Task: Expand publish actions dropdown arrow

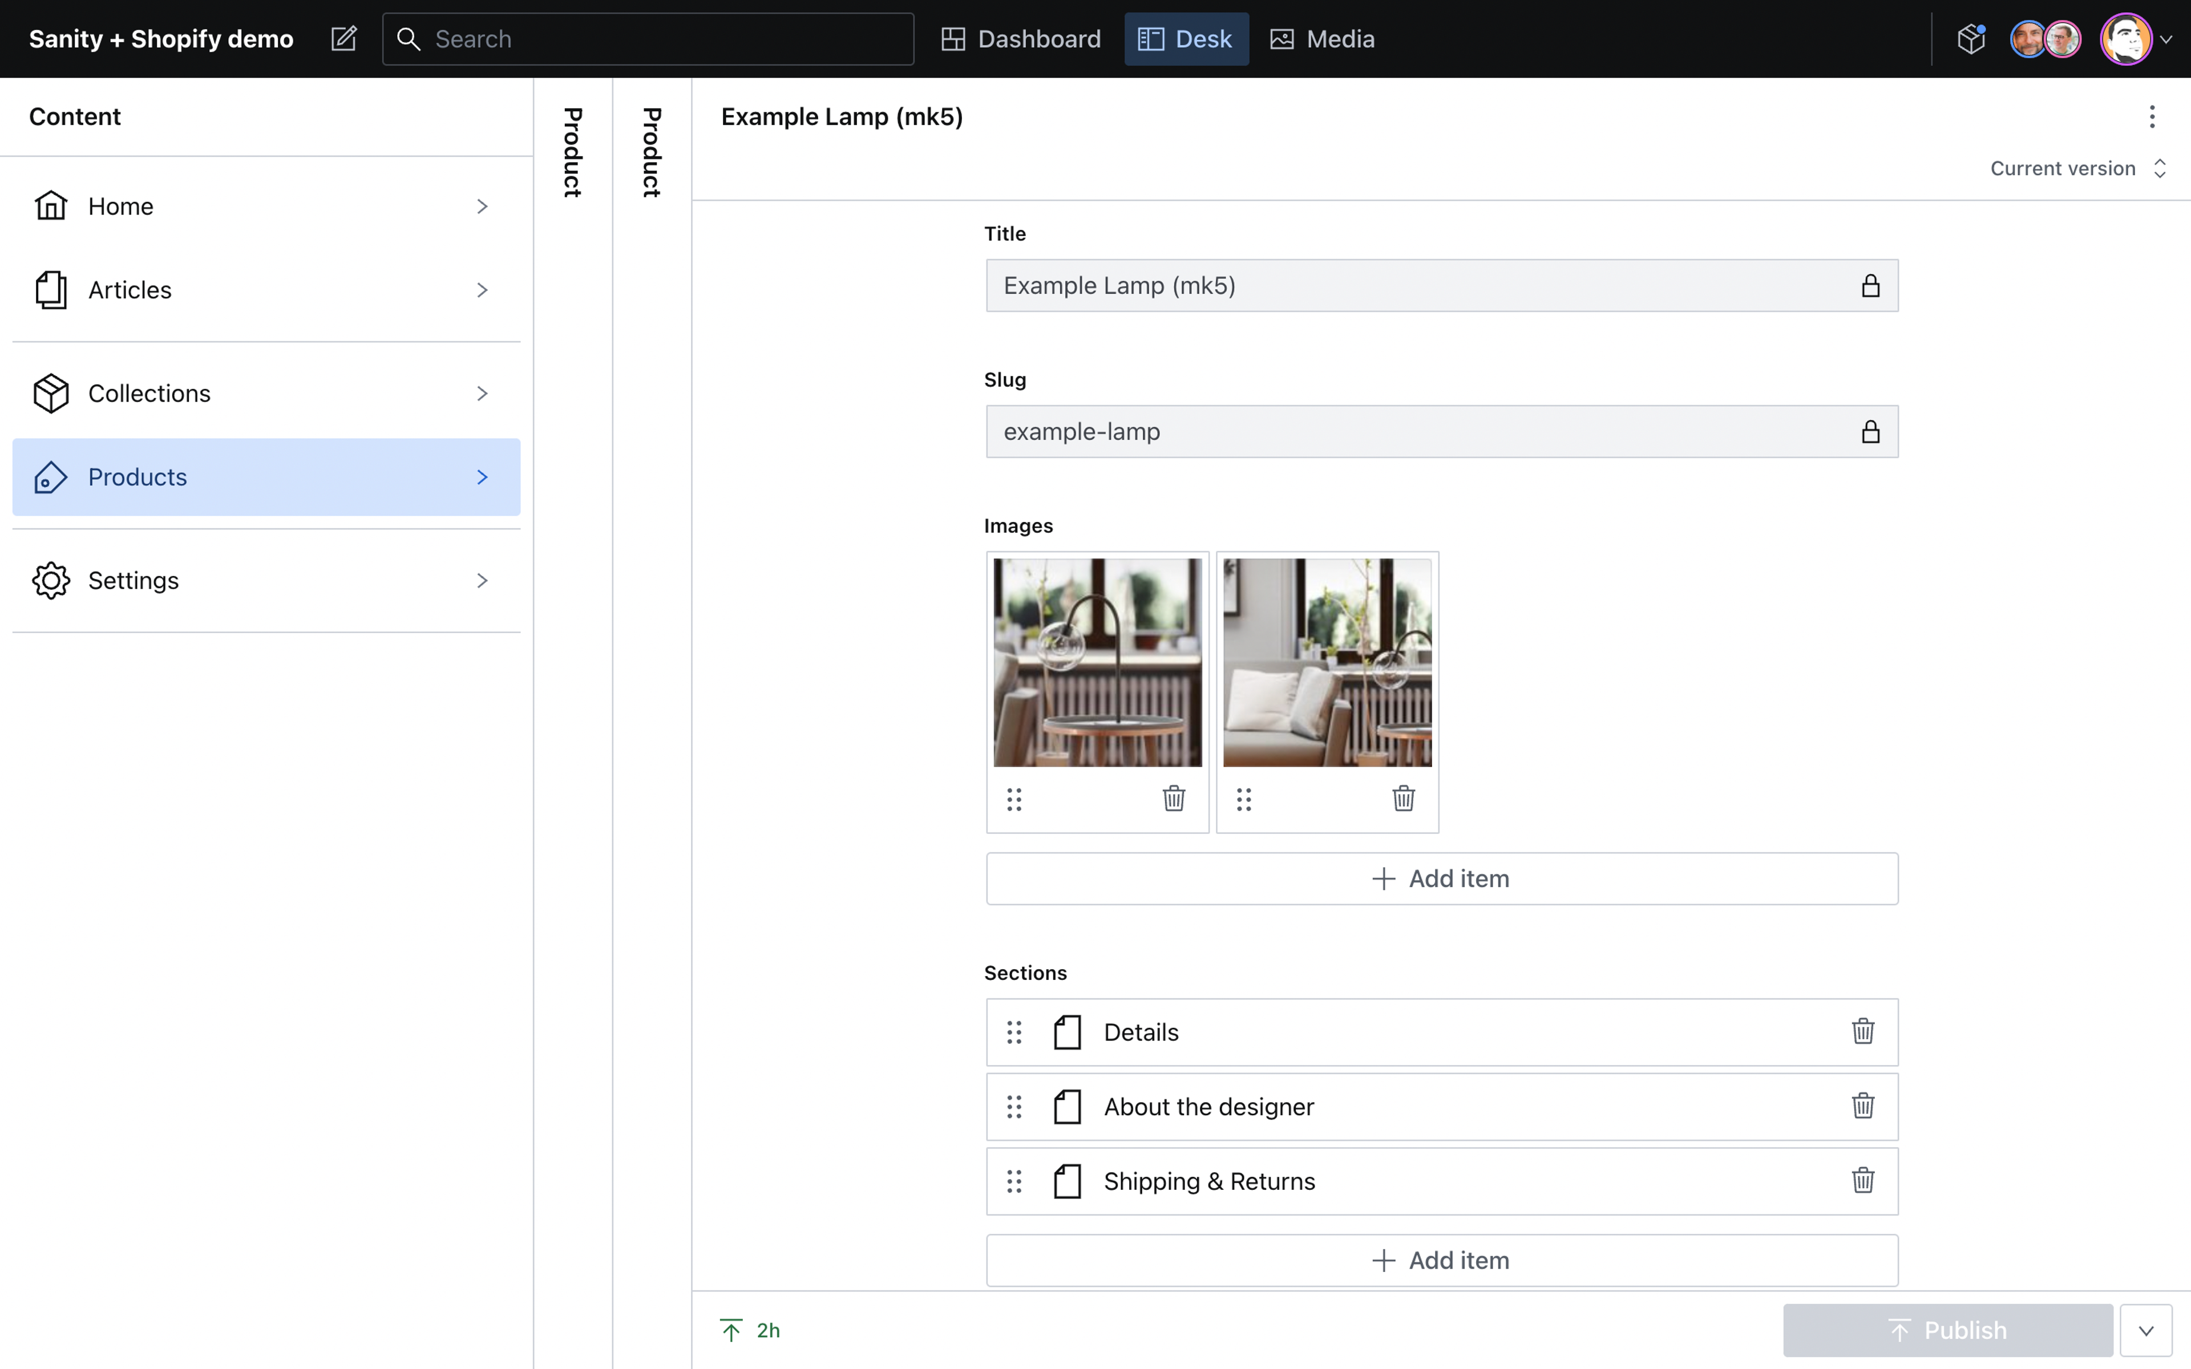Action: [x=2146, y=1330]
